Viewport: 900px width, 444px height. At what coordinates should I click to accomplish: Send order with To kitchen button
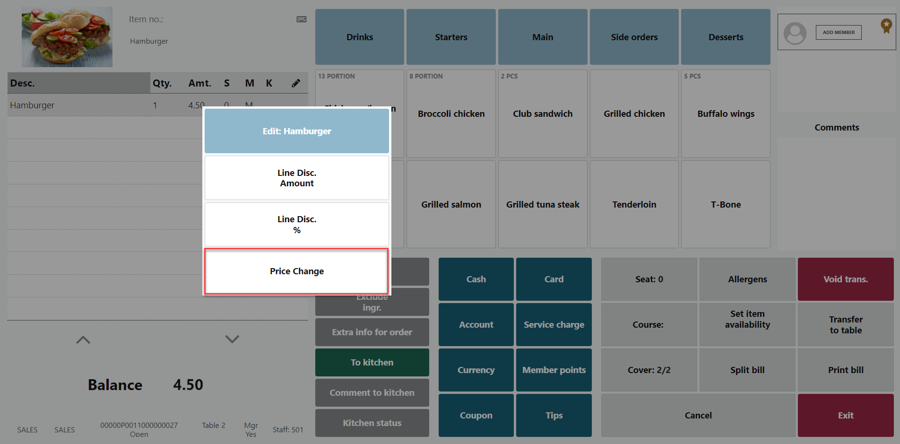(372, 363)
